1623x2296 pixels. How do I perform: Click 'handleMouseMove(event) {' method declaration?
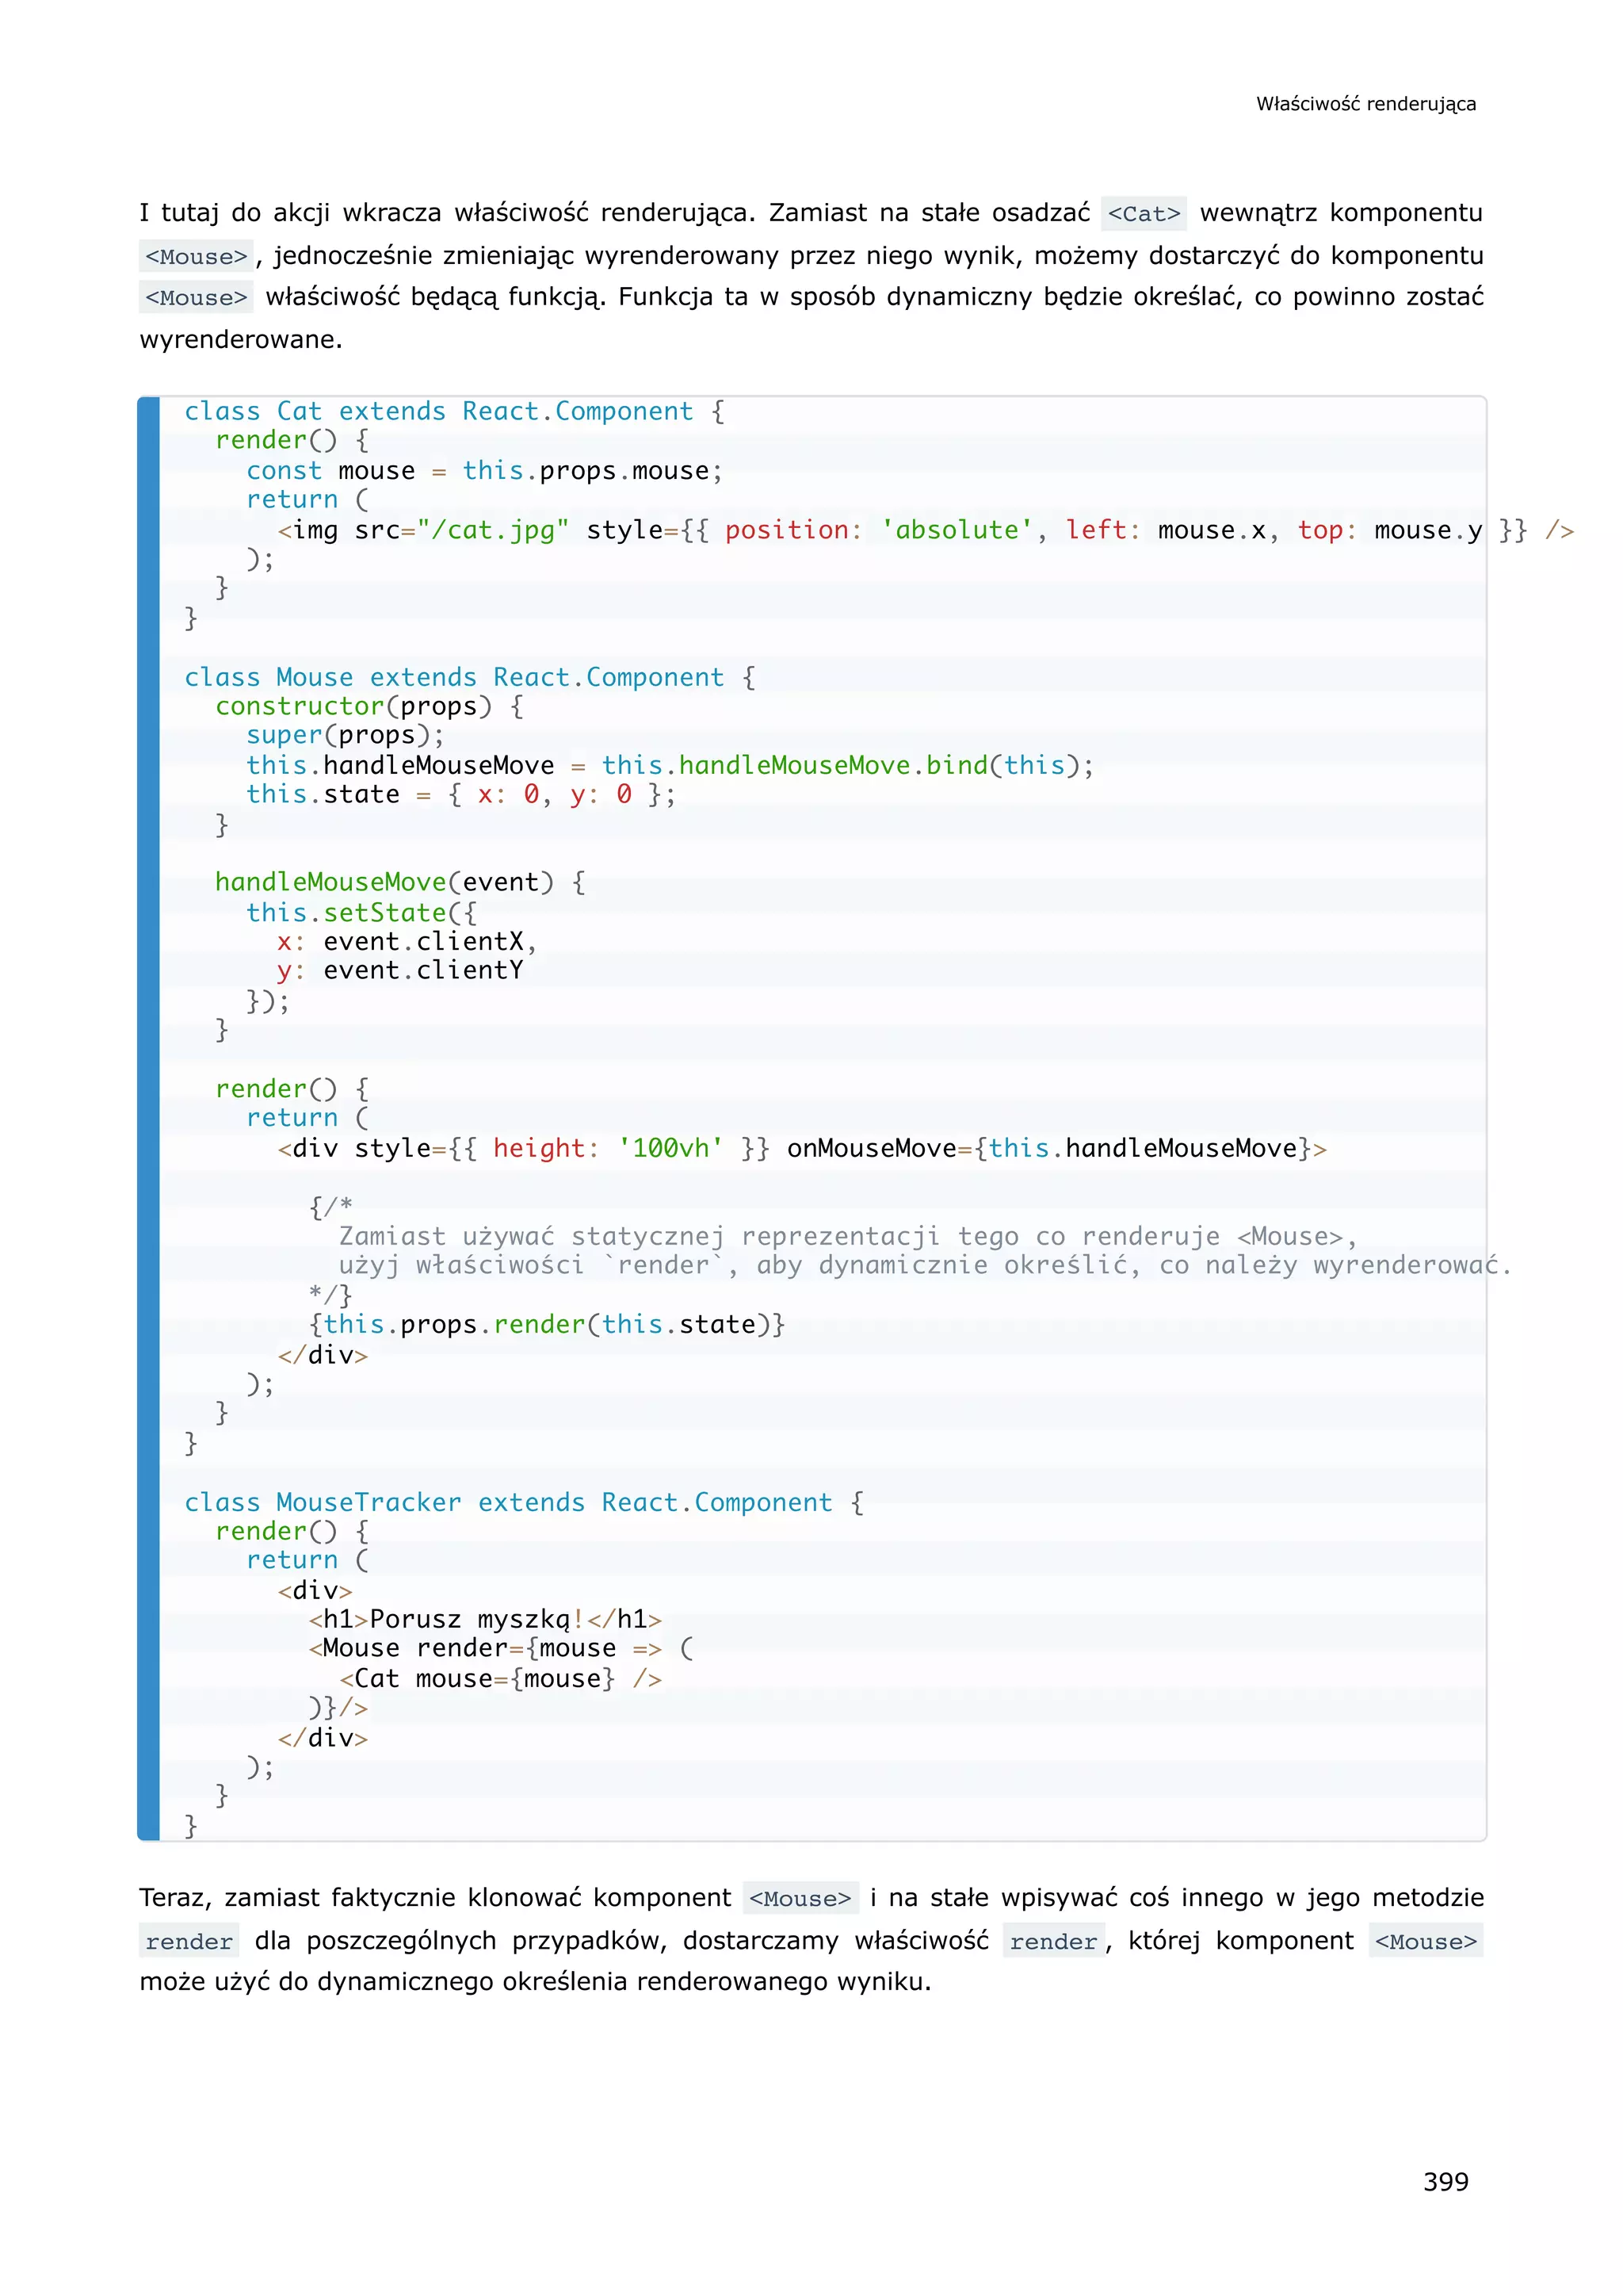(x=399, y=882)
